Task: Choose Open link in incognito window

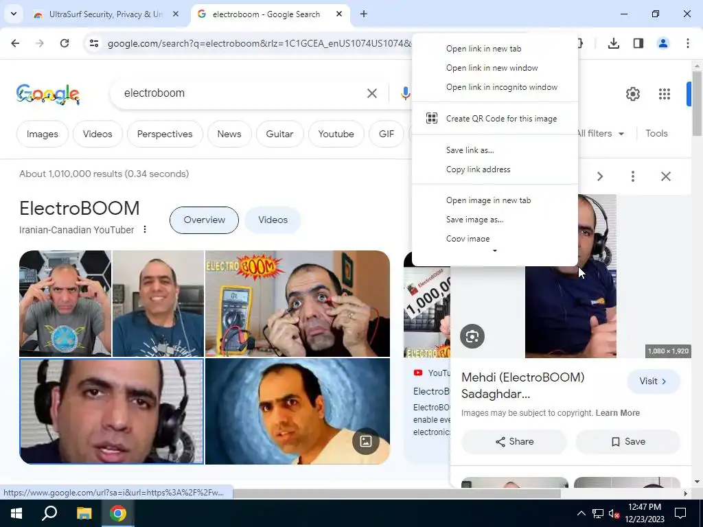Action: 495,87
